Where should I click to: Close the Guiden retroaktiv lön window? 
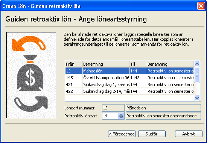click(x=201, y=6)
